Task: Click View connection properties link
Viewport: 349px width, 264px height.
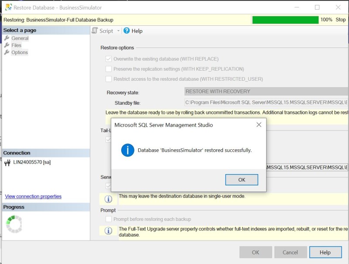Action: [x=33, y=196]
